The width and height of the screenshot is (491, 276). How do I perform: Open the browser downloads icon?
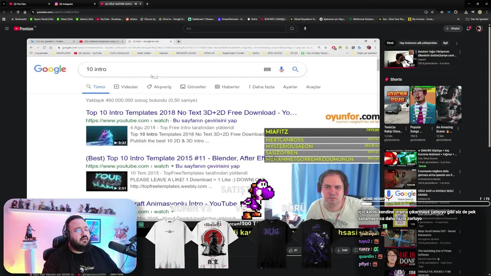tap(466, 12)
